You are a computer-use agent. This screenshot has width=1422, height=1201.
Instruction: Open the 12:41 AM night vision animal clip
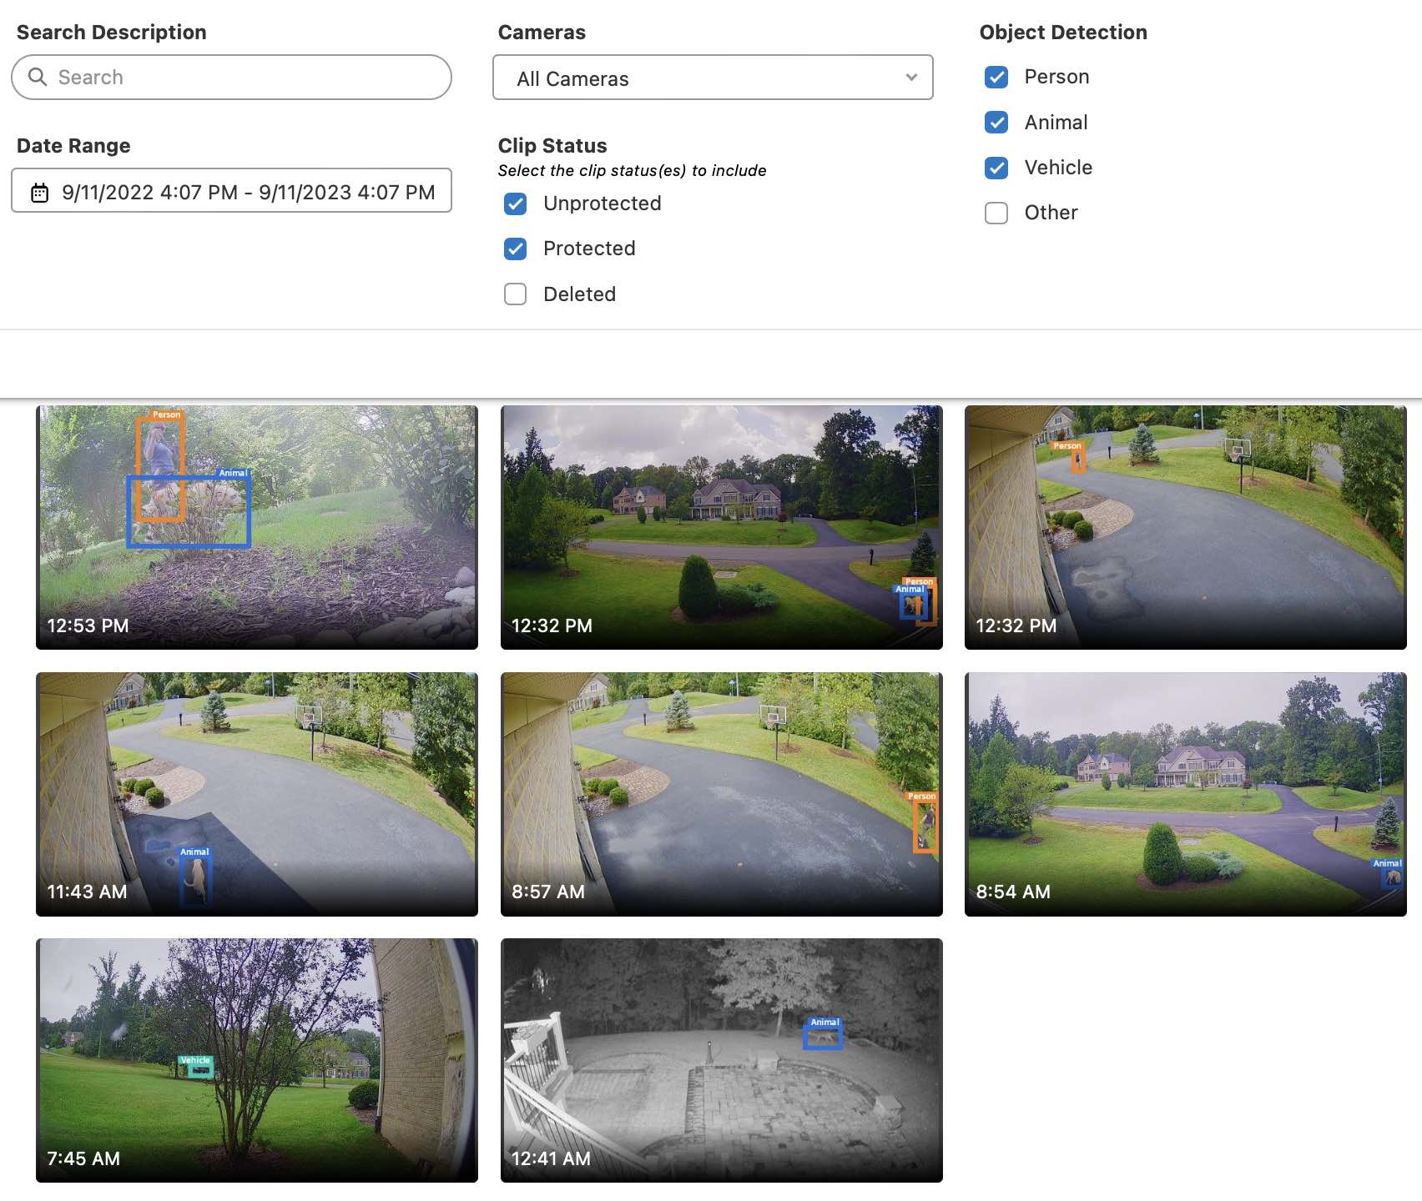[721, 1060]
